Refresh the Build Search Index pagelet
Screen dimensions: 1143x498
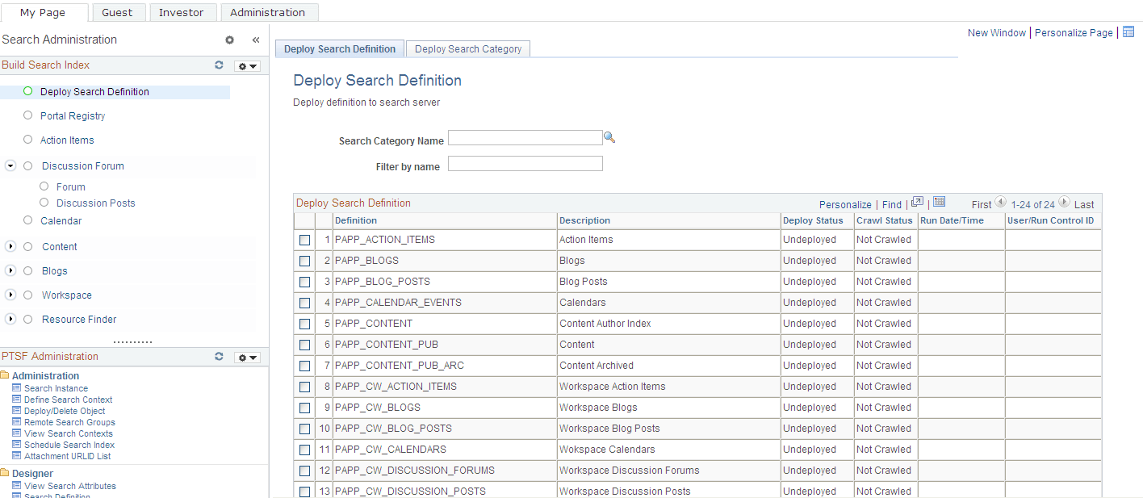point(219,65)
